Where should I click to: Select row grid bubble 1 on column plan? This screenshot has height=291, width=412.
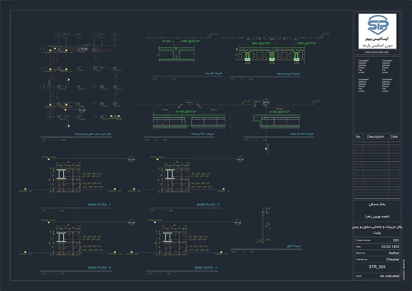click(x=44, y=49)
